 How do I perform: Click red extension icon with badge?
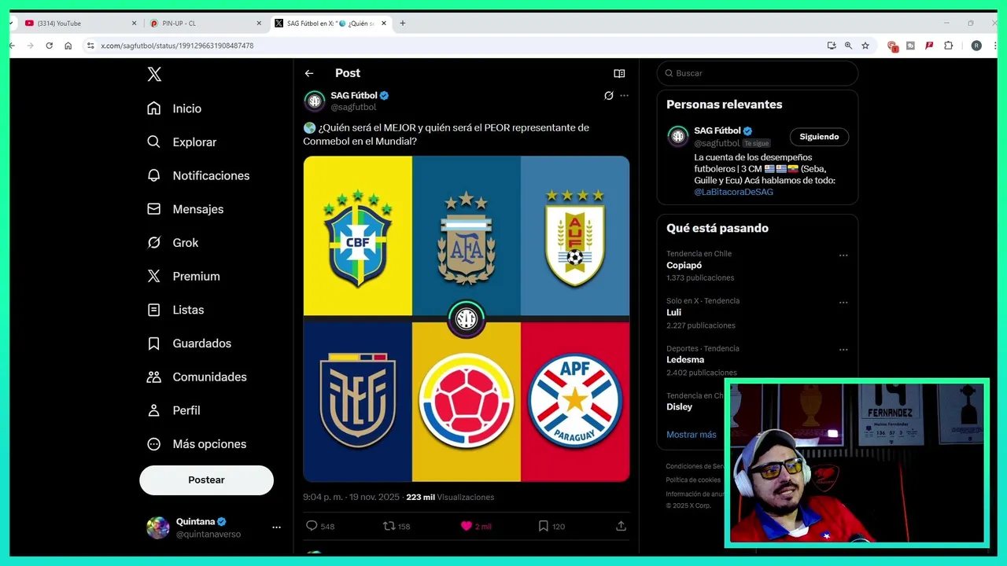click(x=892, y=46)
